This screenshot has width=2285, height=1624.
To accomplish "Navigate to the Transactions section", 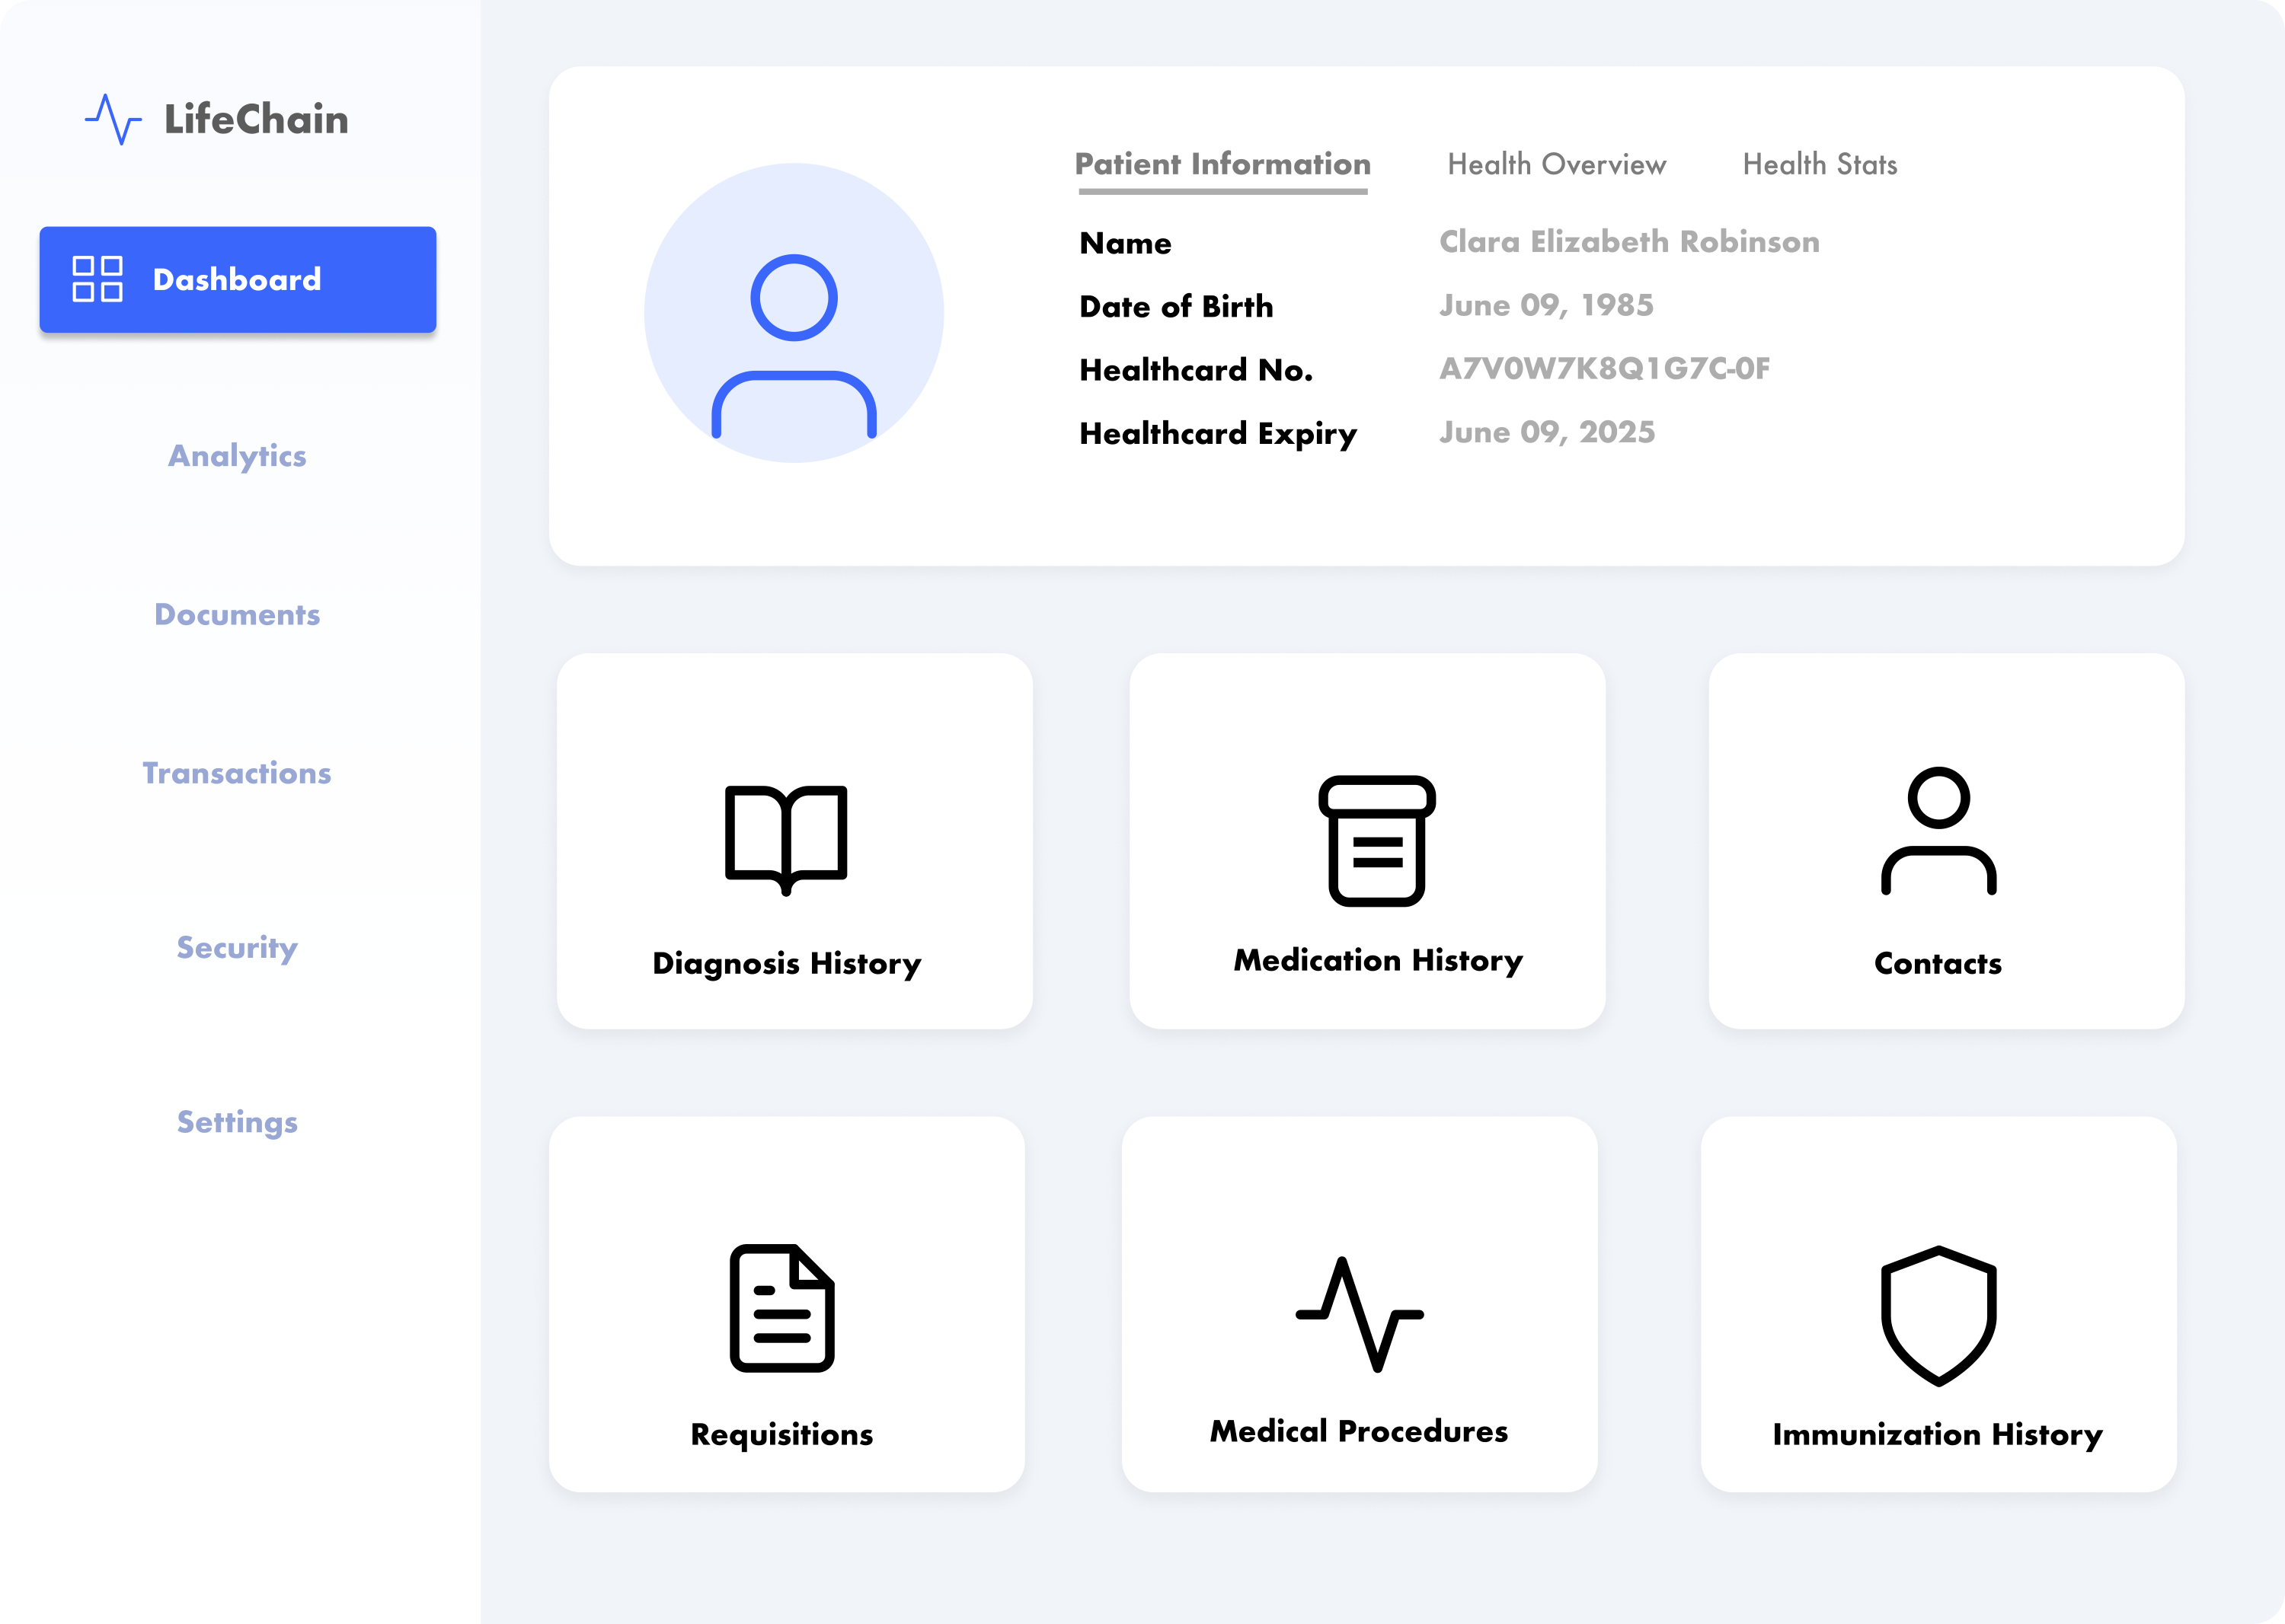I will tap(237, 773).
